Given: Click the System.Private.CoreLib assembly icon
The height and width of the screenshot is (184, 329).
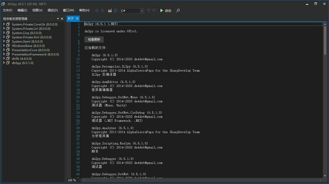Looking at the screenshot, I should (8, 24).
